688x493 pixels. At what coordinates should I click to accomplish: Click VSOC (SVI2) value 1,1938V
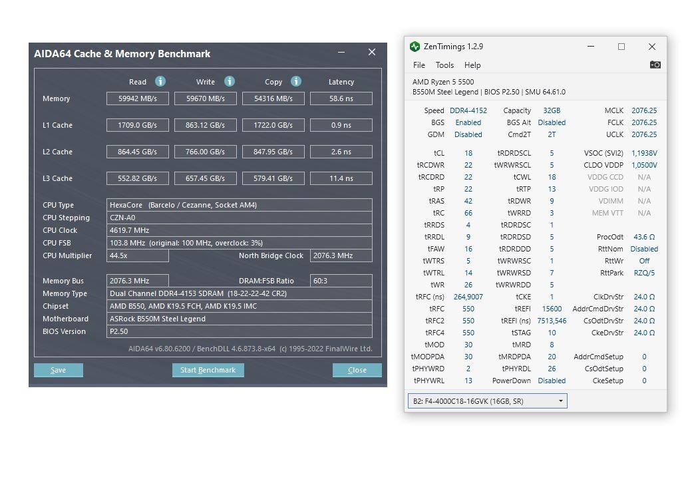644,153
